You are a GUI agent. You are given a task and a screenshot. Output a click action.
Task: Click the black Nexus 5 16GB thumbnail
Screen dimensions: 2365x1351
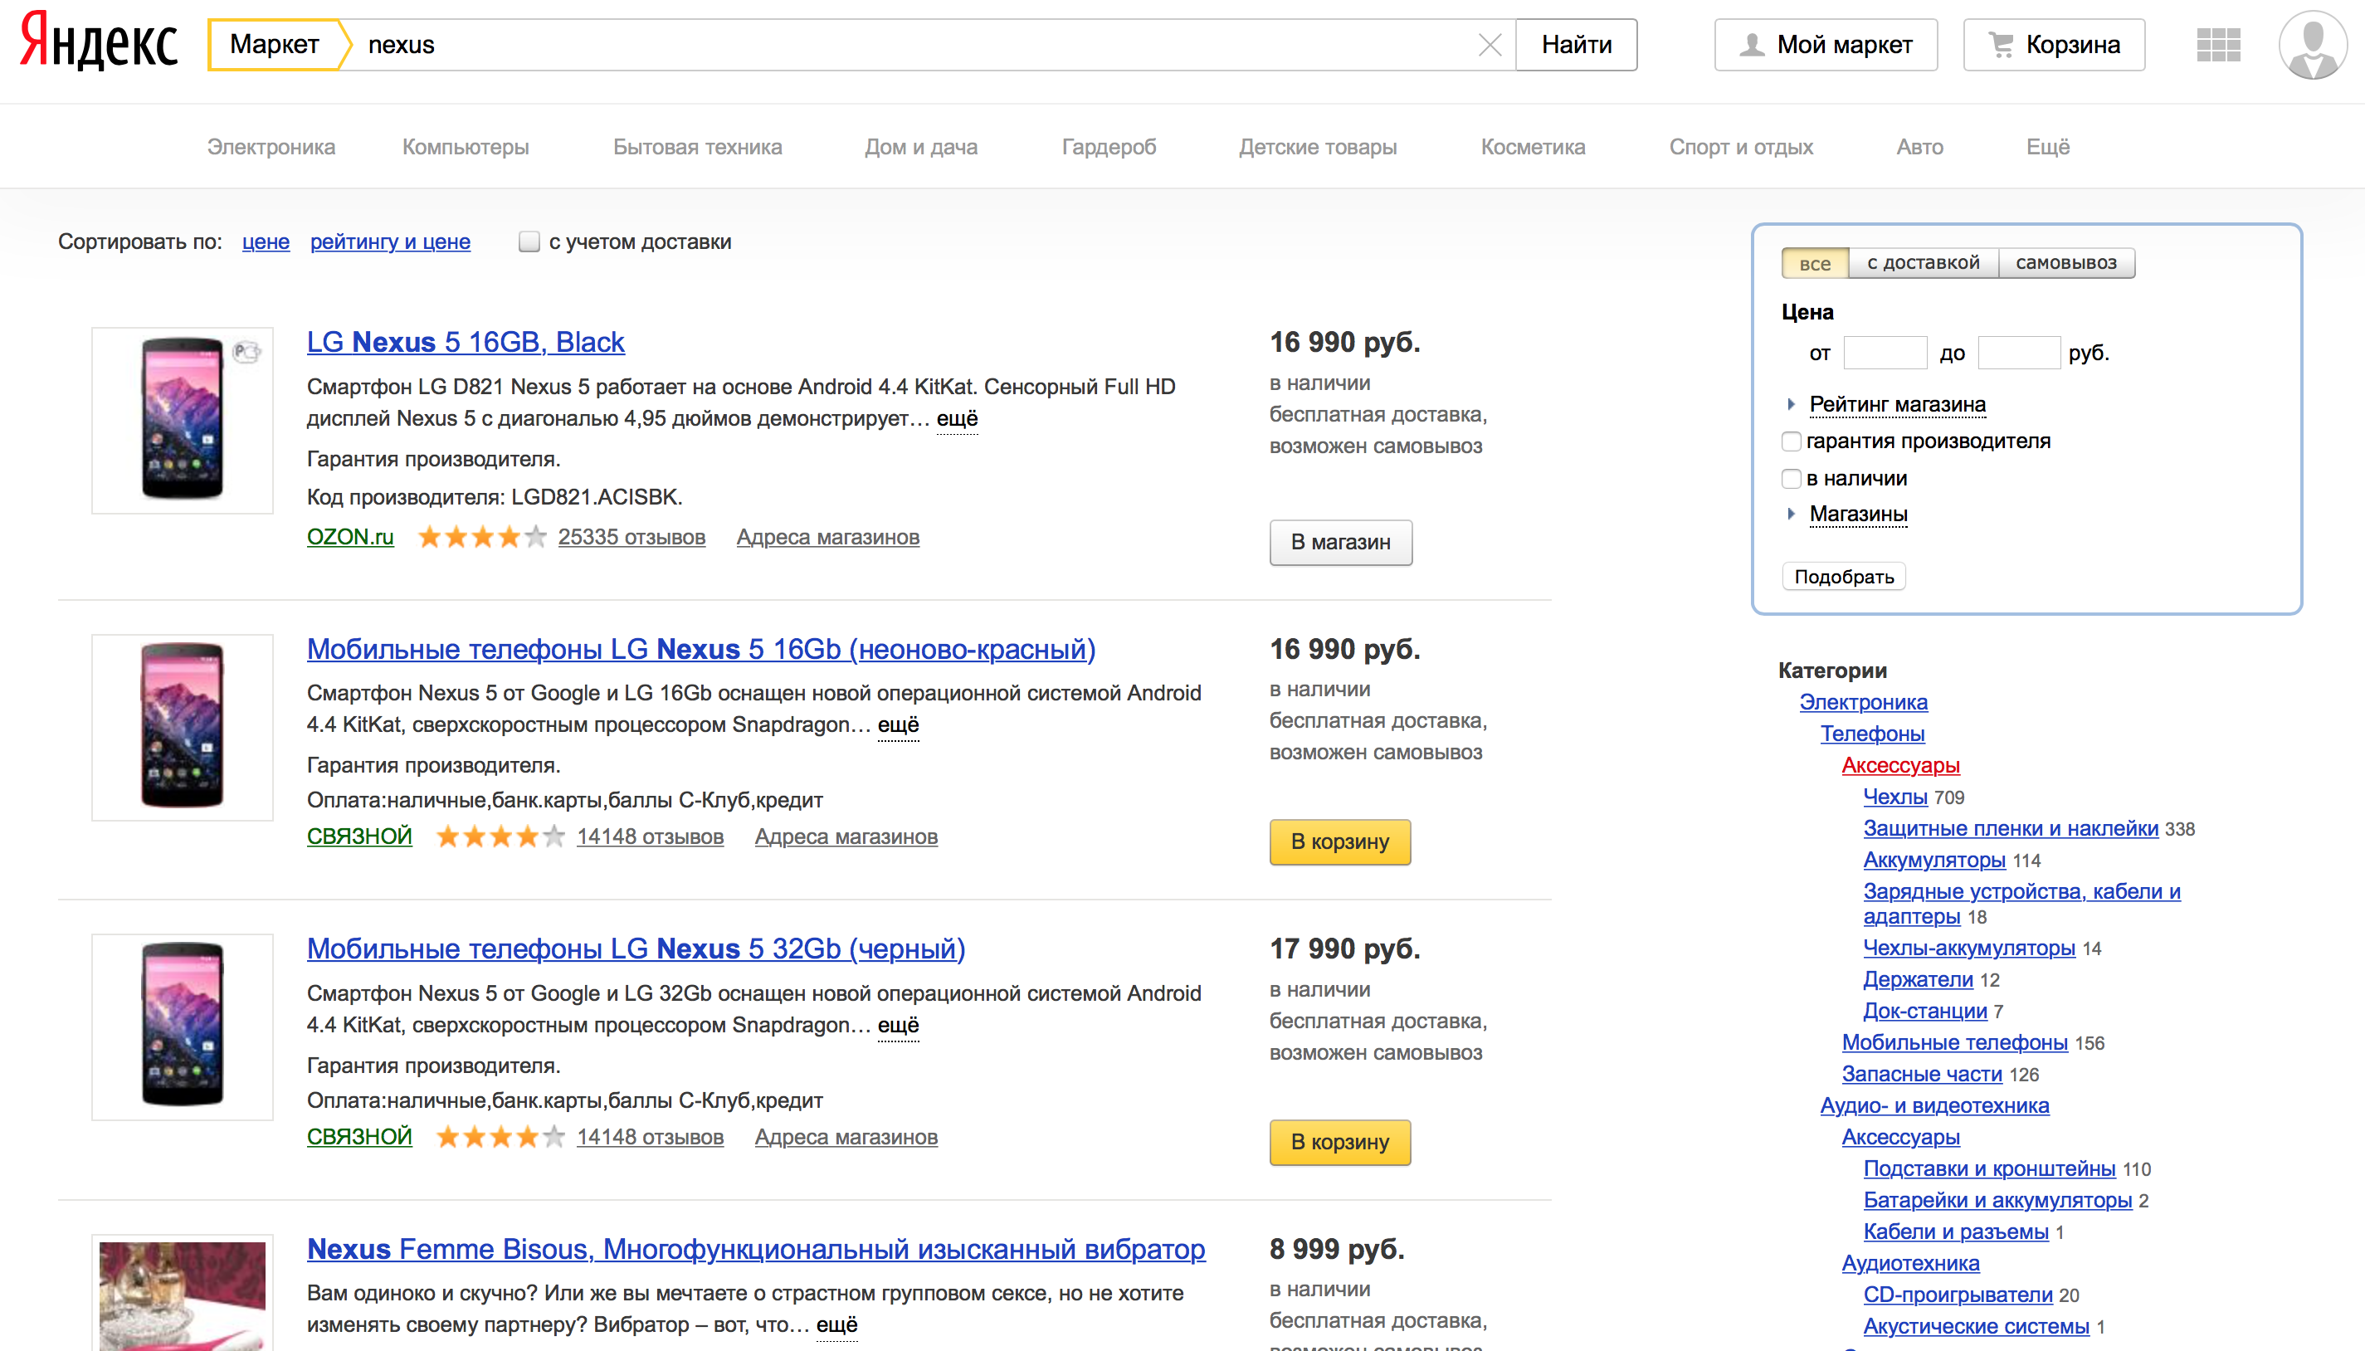coord(182,421)
